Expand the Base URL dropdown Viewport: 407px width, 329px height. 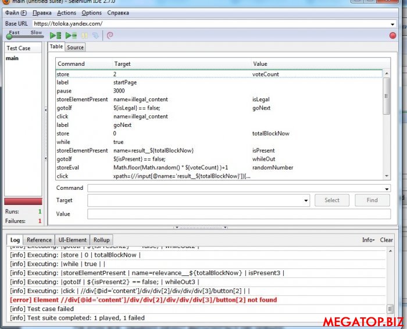pyautogui.click(x=392, y=24)
